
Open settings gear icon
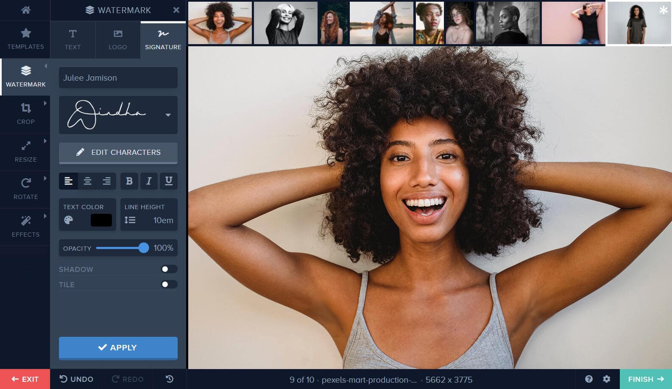click(607, 379)
